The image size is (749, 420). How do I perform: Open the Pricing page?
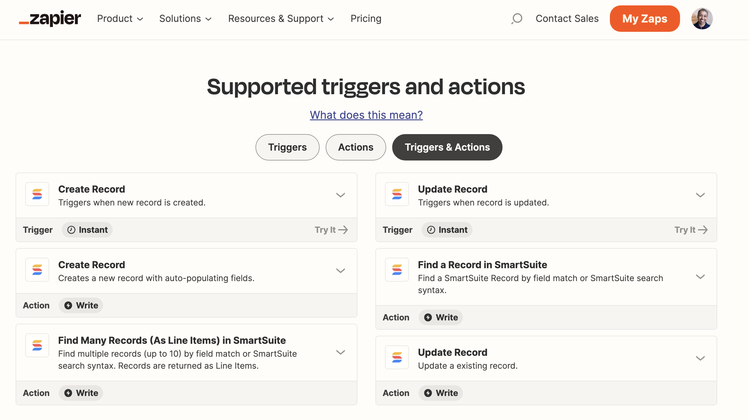(366, 19)
